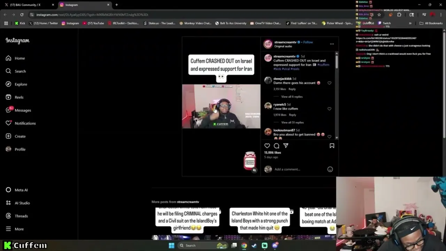Open Discord from the taskbar
446x251 pixels.
(x=275, y=245)
